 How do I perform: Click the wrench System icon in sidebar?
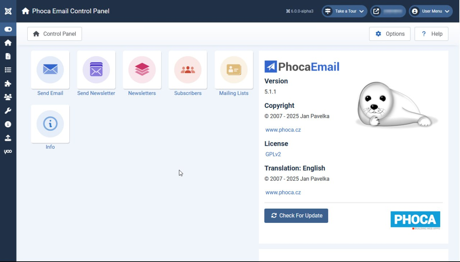8,110
